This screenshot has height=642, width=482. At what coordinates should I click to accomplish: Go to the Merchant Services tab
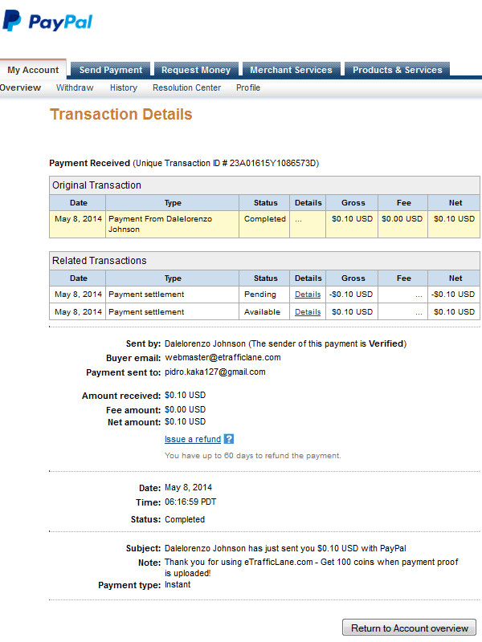pos(291,70)
